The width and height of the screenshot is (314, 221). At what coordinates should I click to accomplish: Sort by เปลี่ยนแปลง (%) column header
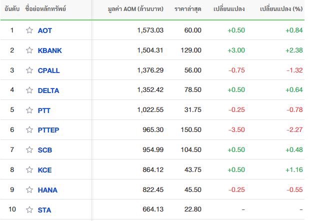tap(281, 9)
